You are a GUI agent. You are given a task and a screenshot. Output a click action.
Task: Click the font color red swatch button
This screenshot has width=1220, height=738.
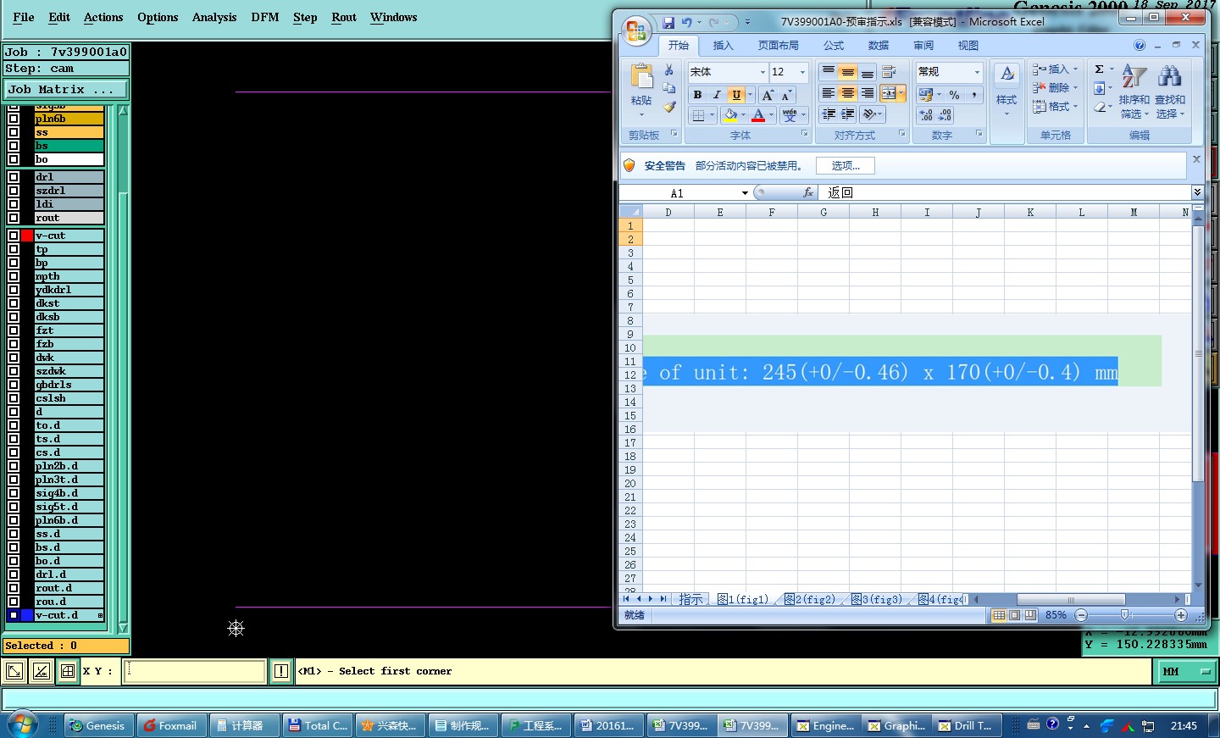click(758, 115)
